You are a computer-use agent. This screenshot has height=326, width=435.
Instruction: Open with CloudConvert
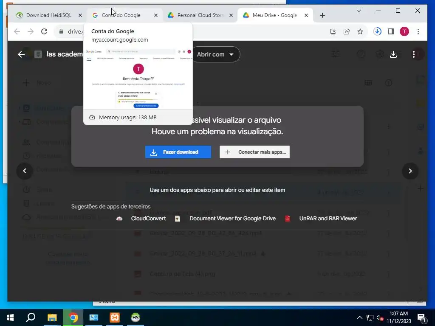141,219
